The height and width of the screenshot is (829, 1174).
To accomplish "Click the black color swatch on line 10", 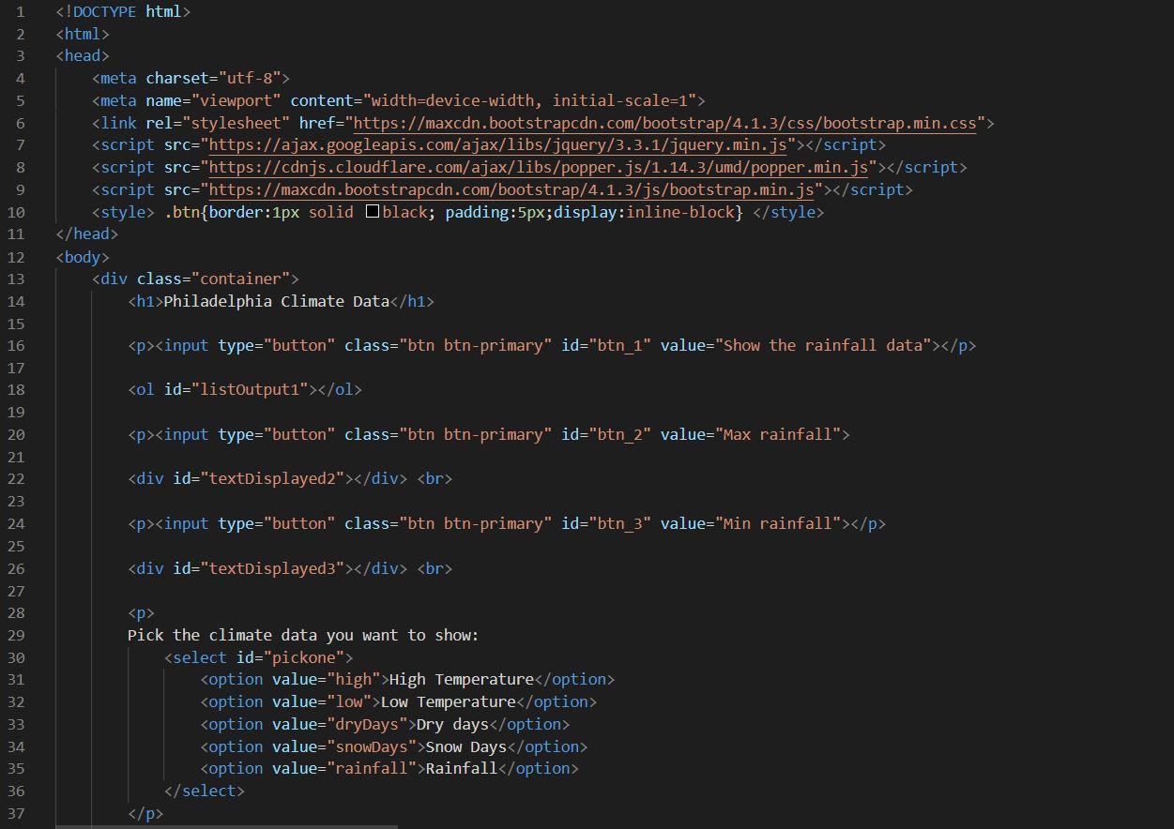I will tap(372, 211).
